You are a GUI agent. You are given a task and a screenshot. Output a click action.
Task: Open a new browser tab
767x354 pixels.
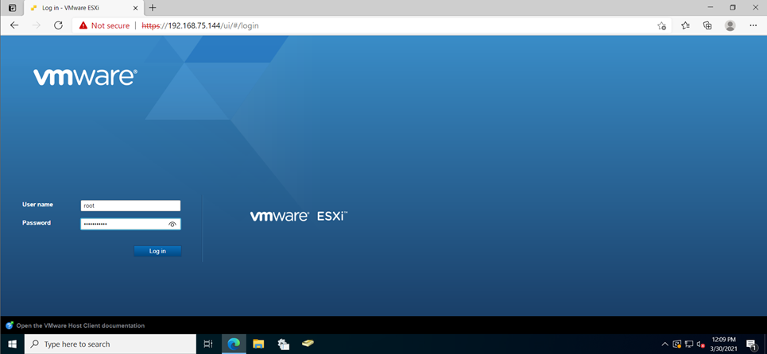[x=153, y=8]
